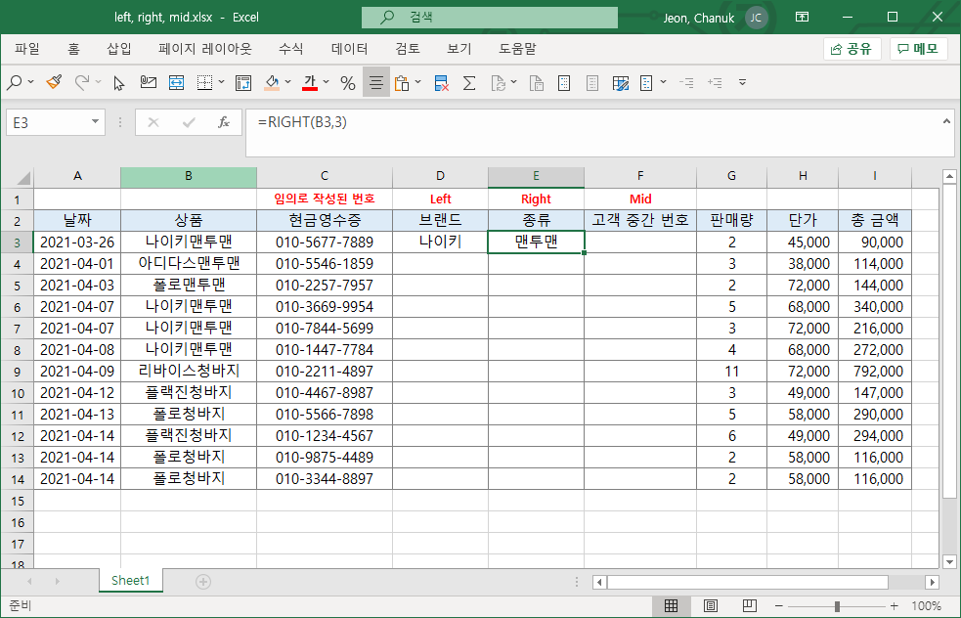Open the 도움말 tab
Image resolution: width=961 pixels, height=618 pixels.
pyautogui.click(x=517, y=49)
